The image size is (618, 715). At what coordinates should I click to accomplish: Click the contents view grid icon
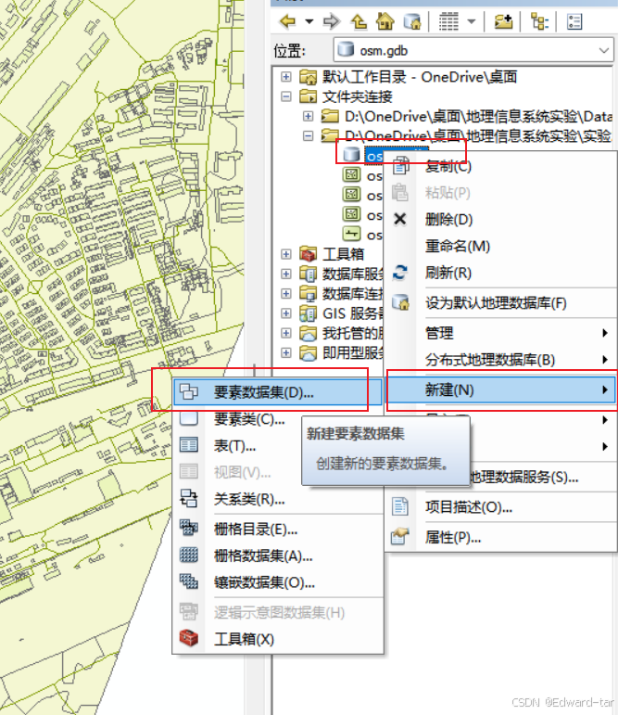coord(448,21)
